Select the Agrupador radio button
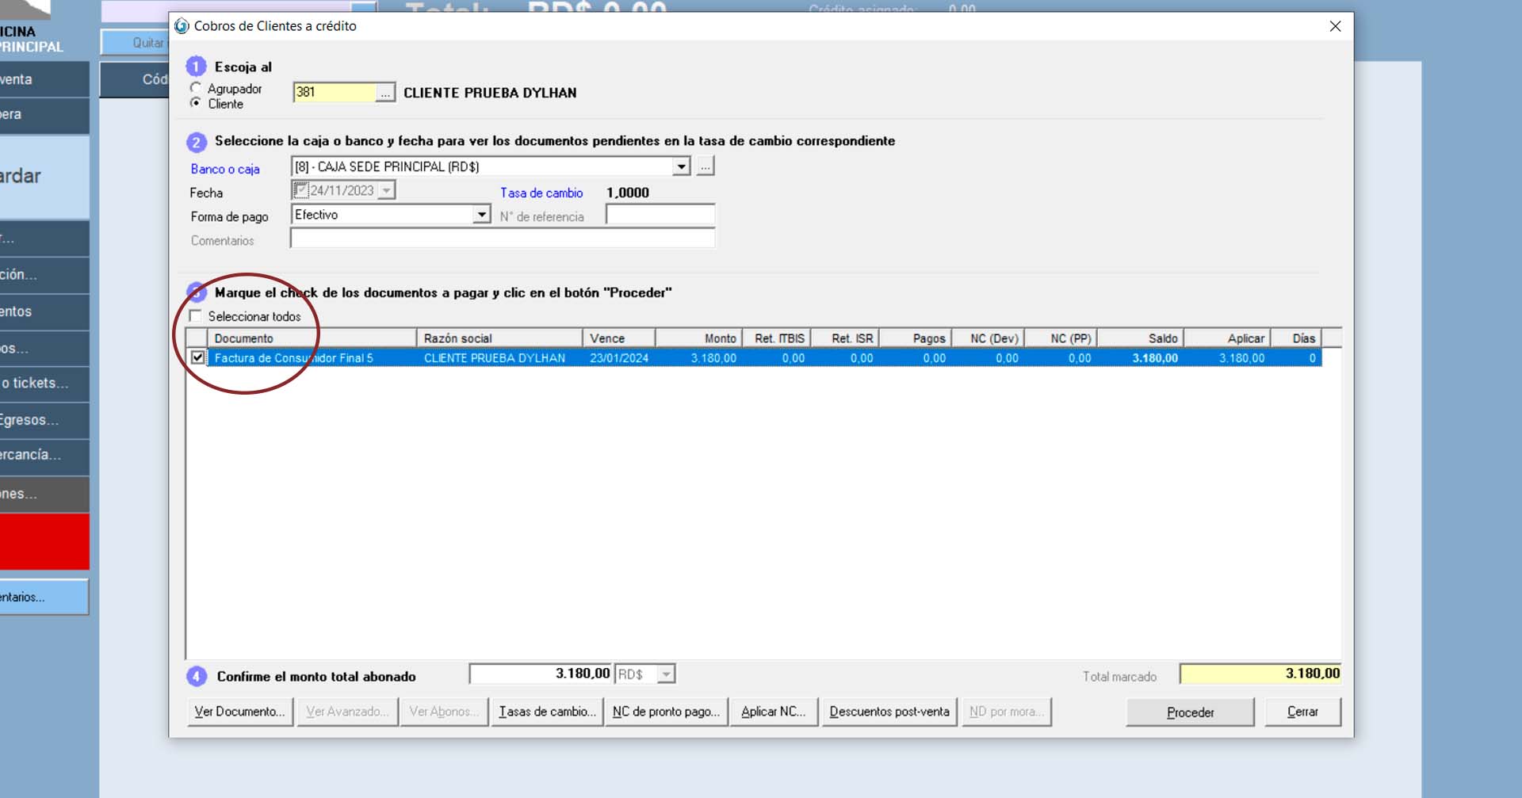This screenshot has width=1522, height=798. point(196,88)
